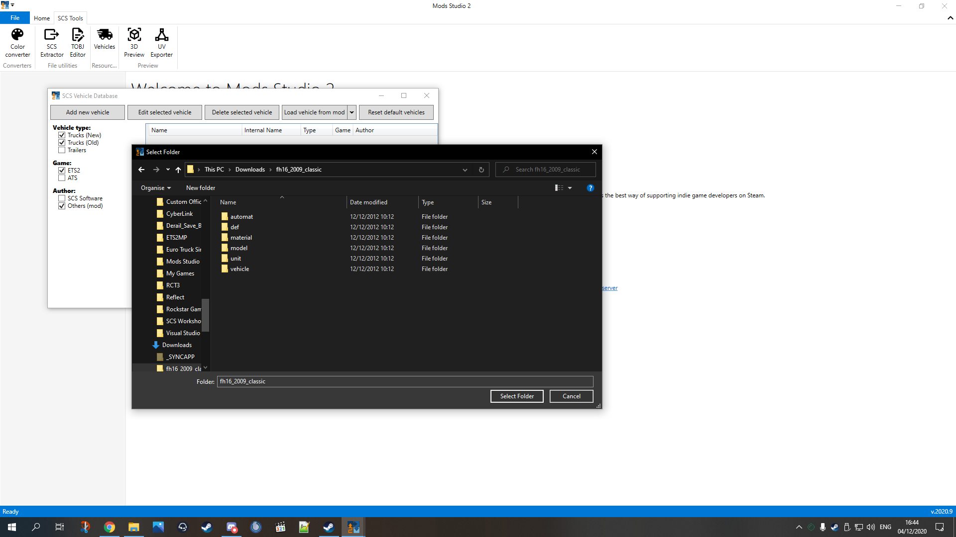Open the File menu

15,18
